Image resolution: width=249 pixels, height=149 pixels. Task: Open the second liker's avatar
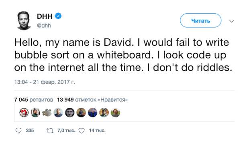35,113
